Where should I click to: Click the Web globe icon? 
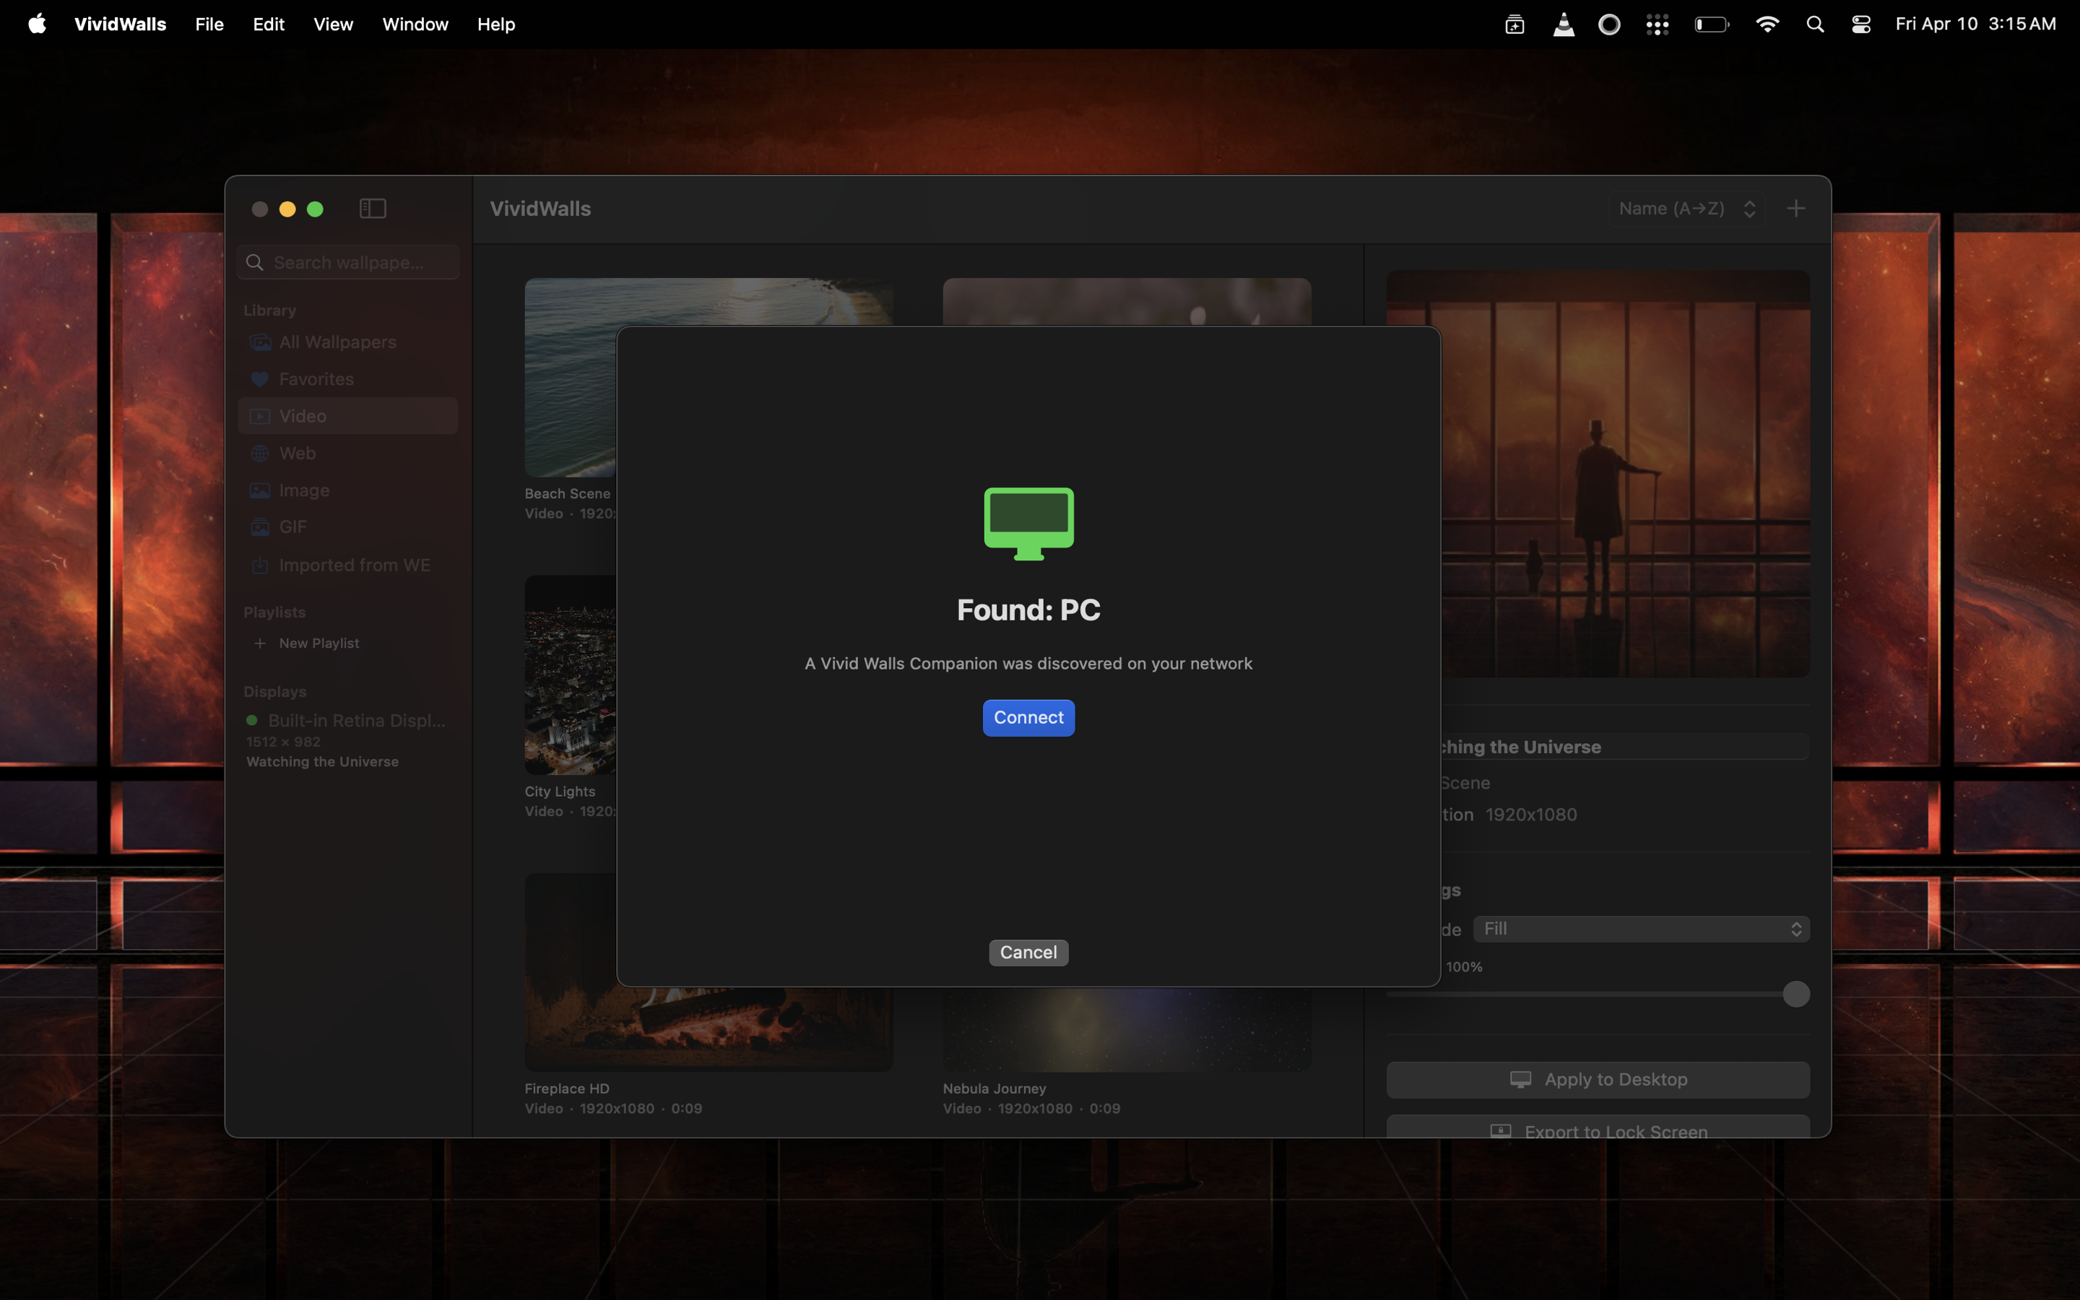pyautogui.click(x=259, y=453)
